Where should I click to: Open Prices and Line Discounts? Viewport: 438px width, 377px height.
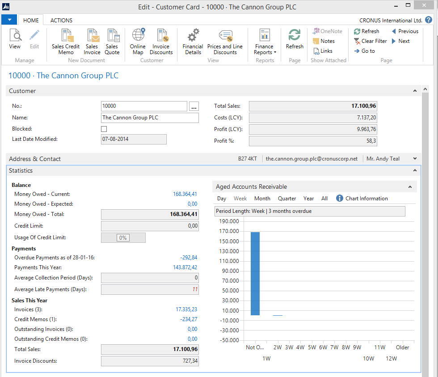[x=225, y=42]
